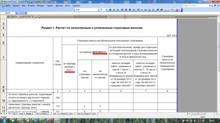This screenshot has width=220, height=123.
Task: Toggle underline formatting button
Action: click(x=118, y=10)
